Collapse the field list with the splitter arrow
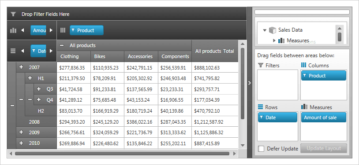359x165 pixels. [250, 83]
